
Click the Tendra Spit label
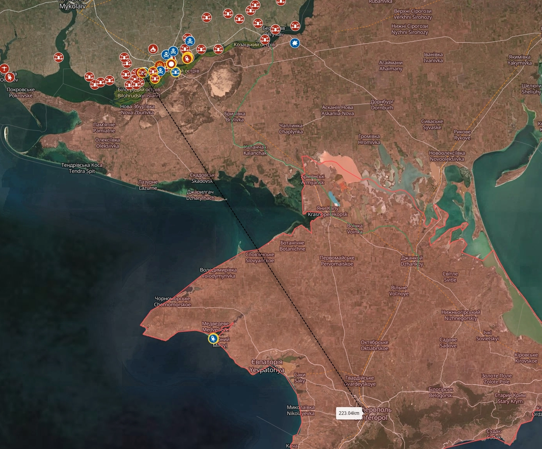point(82,168)
